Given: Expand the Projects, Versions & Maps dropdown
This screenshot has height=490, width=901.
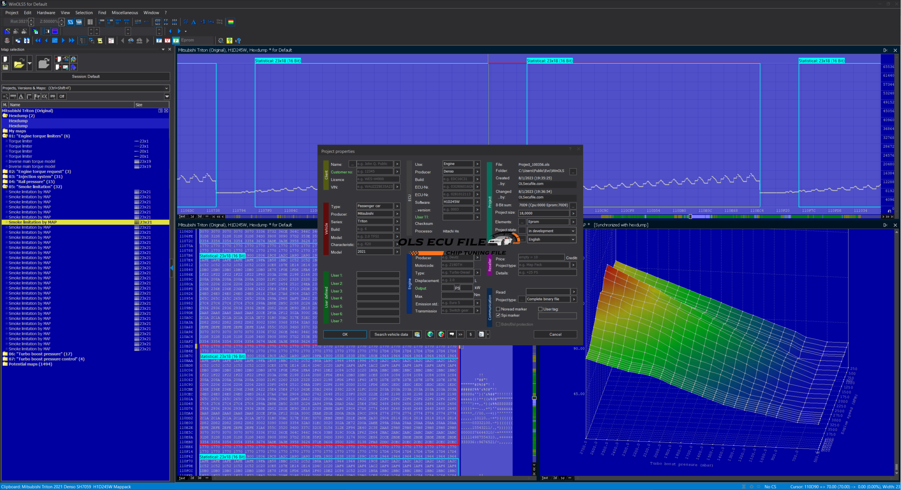Looking at the screenshot, I should [x=166, y=88].
